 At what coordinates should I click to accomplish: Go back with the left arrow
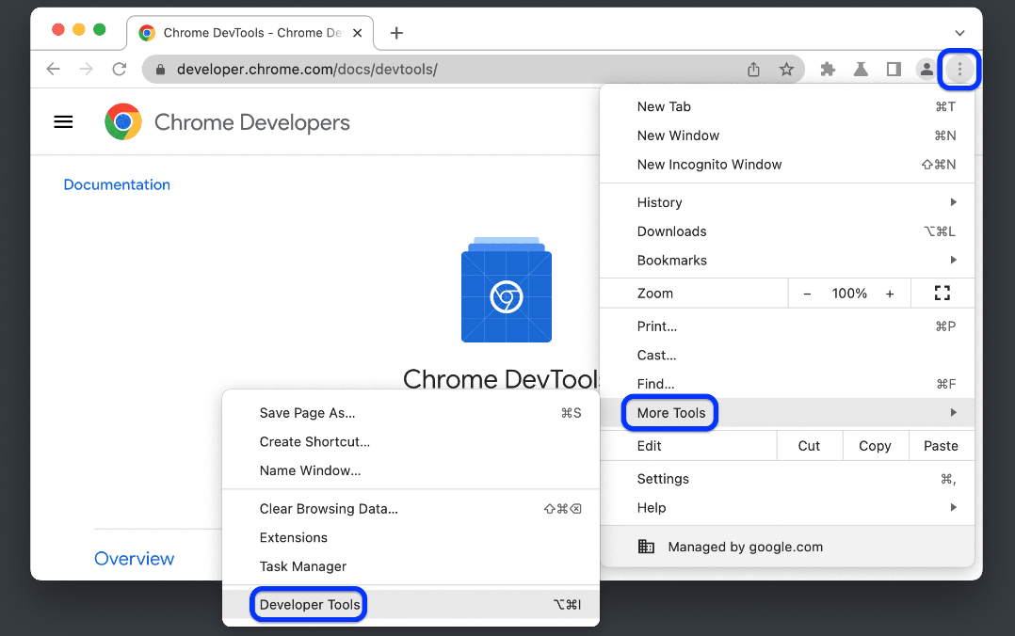click(x=53, y=69)
